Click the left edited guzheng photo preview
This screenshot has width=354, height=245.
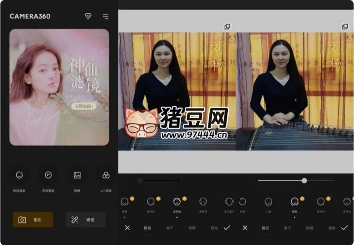[177, 91]
